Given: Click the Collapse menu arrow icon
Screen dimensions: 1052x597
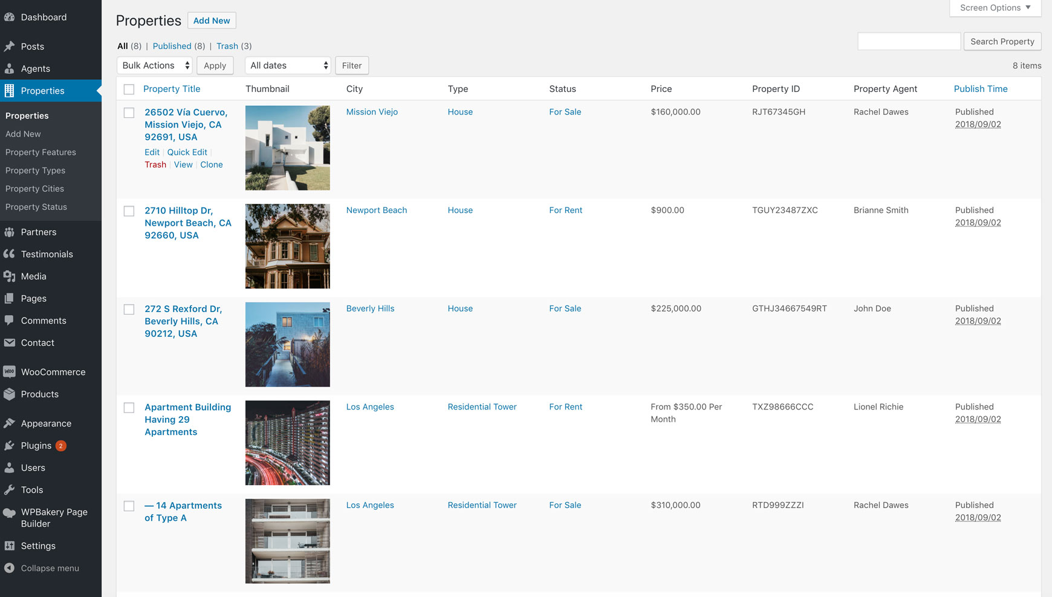Looking at the screenshot, I should tap(9, 568).
